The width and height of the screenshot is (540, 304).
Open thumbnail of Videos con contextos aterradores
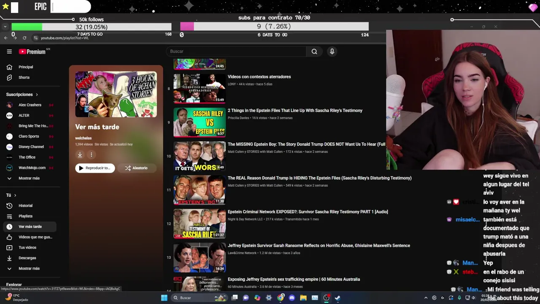click(200, 89)
